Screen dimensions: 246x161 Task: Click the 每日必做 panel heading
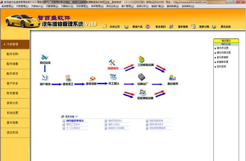226,44
